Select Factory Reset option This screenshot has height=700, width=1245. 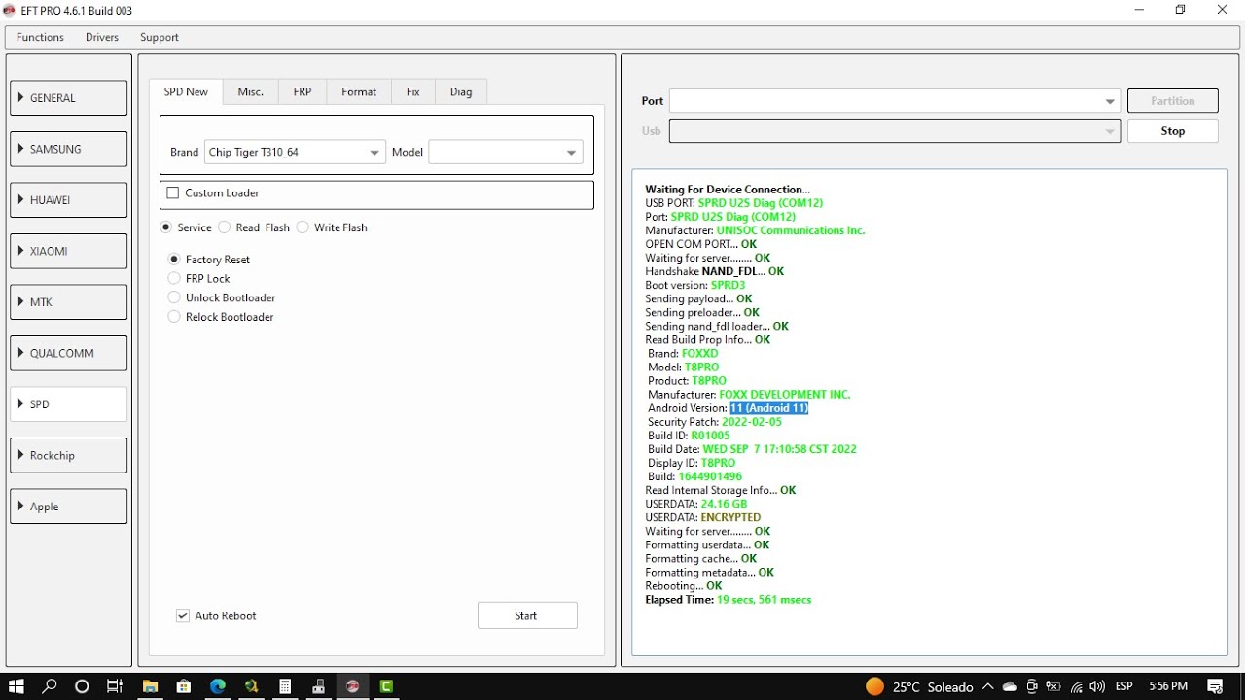174,260
